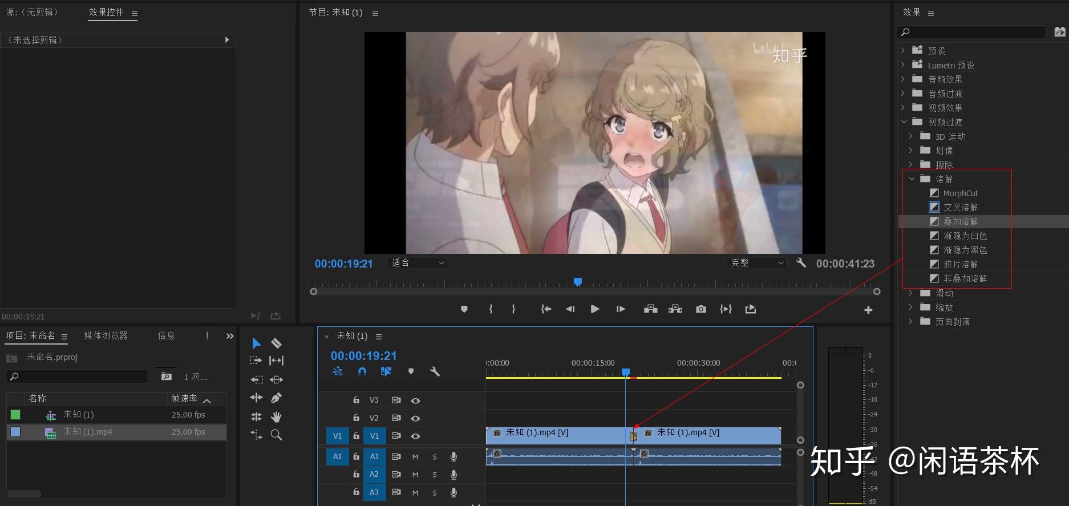Select 渐隐为黑色 transition
Viewport: 1069px width, 506px height.
[x=965, y=250]
